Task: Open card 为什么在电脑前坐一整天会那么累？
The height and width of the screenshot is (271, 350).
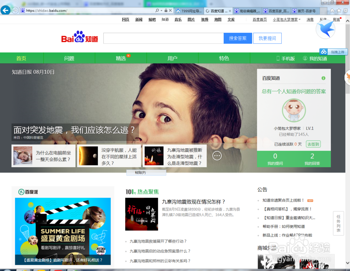Action: (x=43, y=156)
